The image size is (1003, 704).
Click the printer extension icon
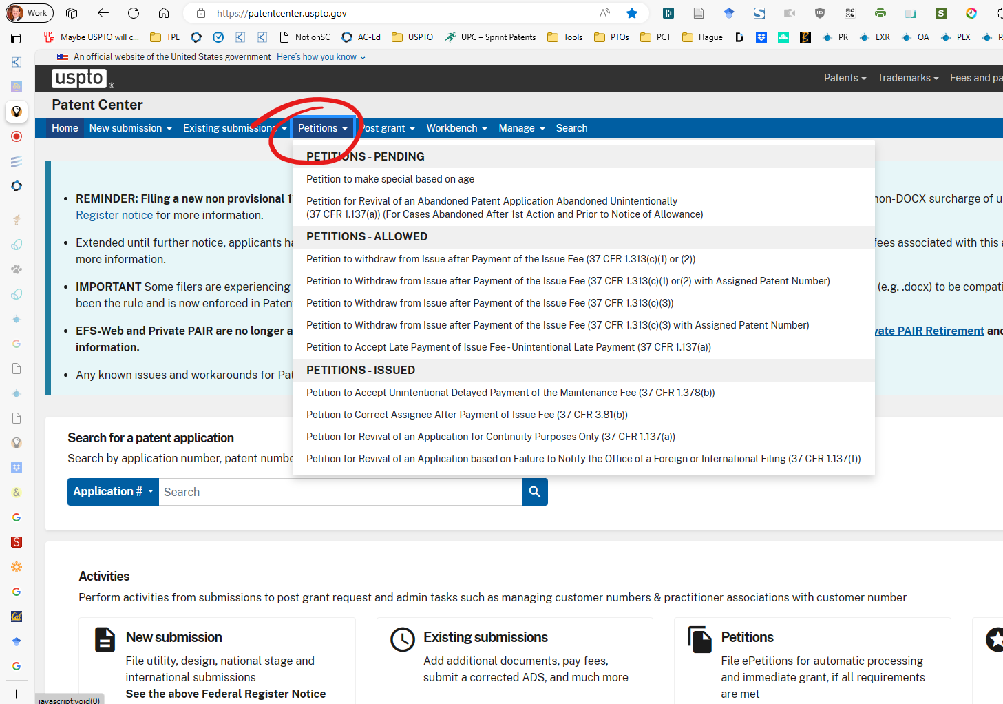(x=880, y=13)
